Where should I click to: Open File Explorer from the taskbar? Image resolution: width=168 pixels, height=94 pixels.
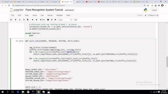click(23, 92)
